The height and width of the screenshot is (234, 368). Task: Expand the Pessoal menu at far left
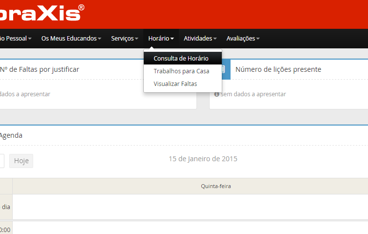[16, 39]
